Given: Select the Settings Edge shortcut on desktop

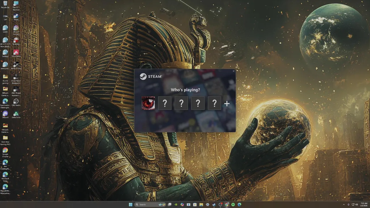Looking at the screenshot, I should tap(5, 53).
